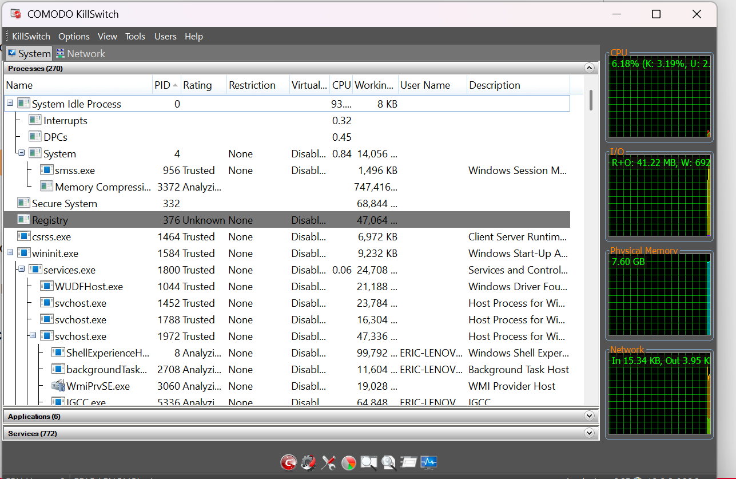Click the System Idle Process icon
Screen dimensions: 736x479
coord(23,104)
